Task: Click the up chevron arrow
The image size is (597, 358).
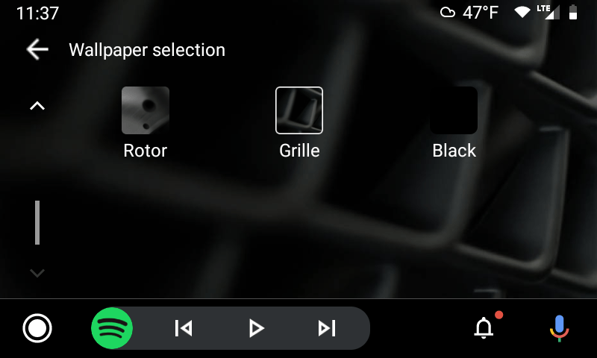Action: pyautogui.click(x=37, y=106)
